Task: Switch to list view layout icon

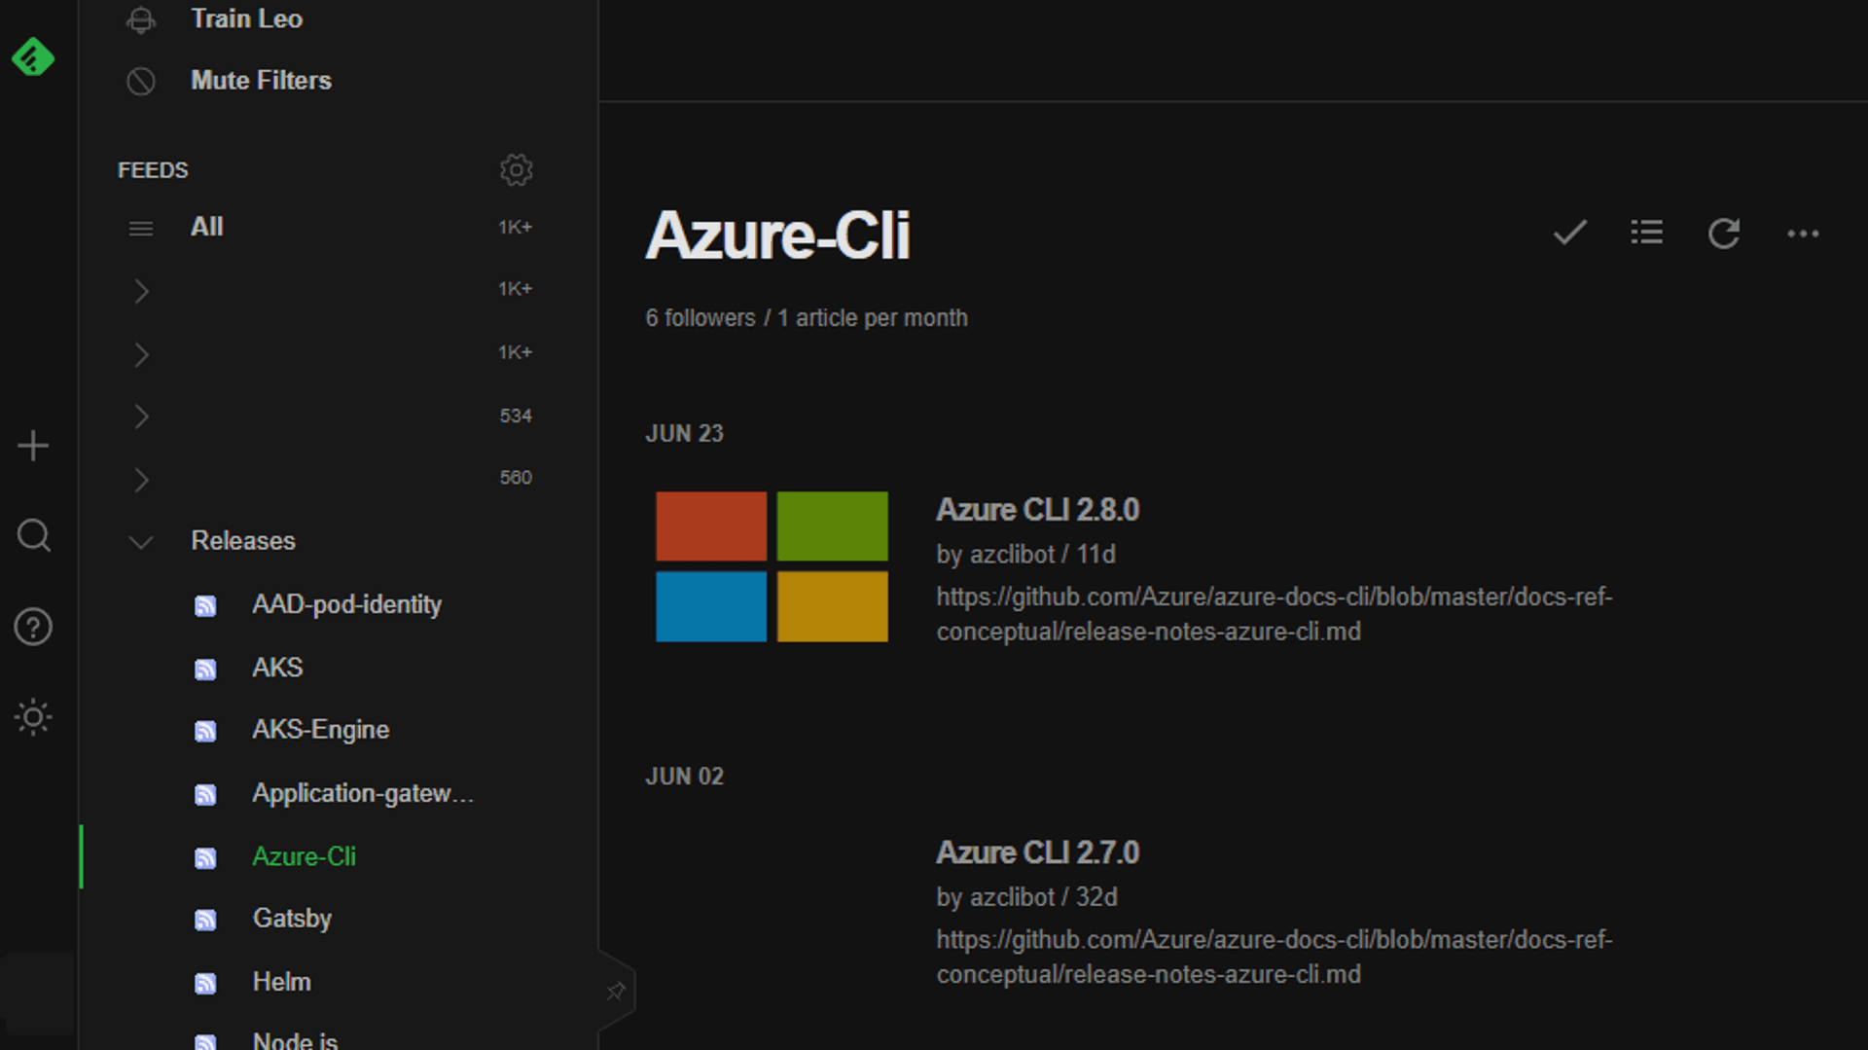Action: click(x=1646, y=233)
